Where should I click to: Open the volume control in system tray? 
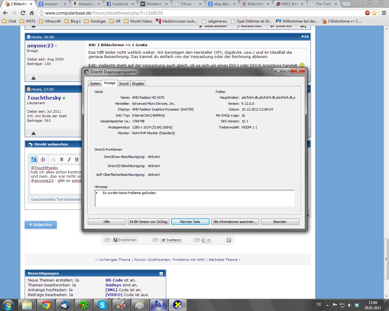pos(349,305)
